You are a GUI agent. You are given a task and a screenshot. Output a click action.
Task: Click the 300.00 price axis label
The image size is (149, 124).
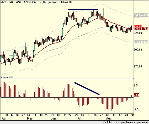point(138,49)
